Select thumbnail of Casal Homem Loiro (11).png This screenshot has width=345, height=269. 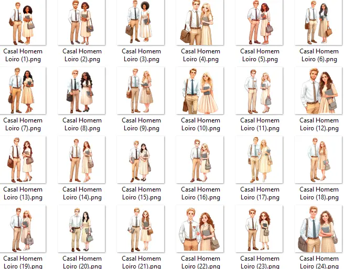[x=259, y=91]
